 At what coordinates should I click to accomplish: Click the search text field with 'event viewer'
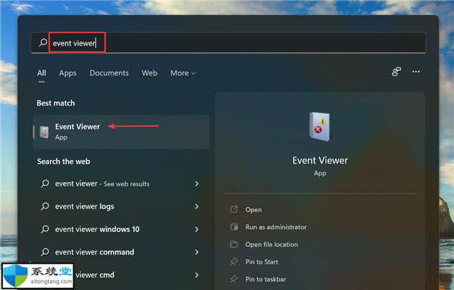click(229, 43)
